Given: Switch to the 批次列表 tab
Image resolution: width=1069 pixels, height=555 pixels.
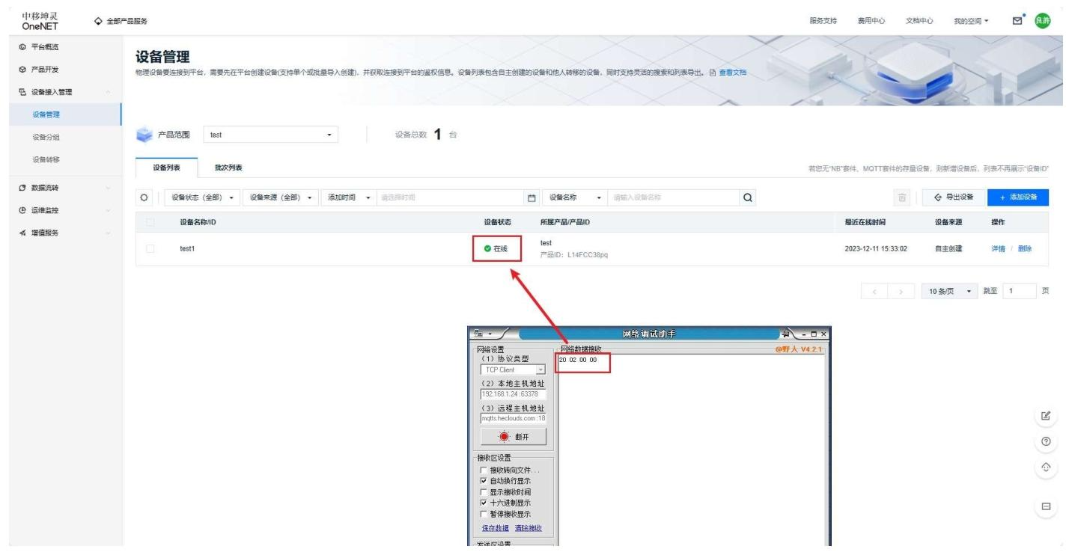Looking at the screenshot, I should pyautogui.click(x=228, y=168).
